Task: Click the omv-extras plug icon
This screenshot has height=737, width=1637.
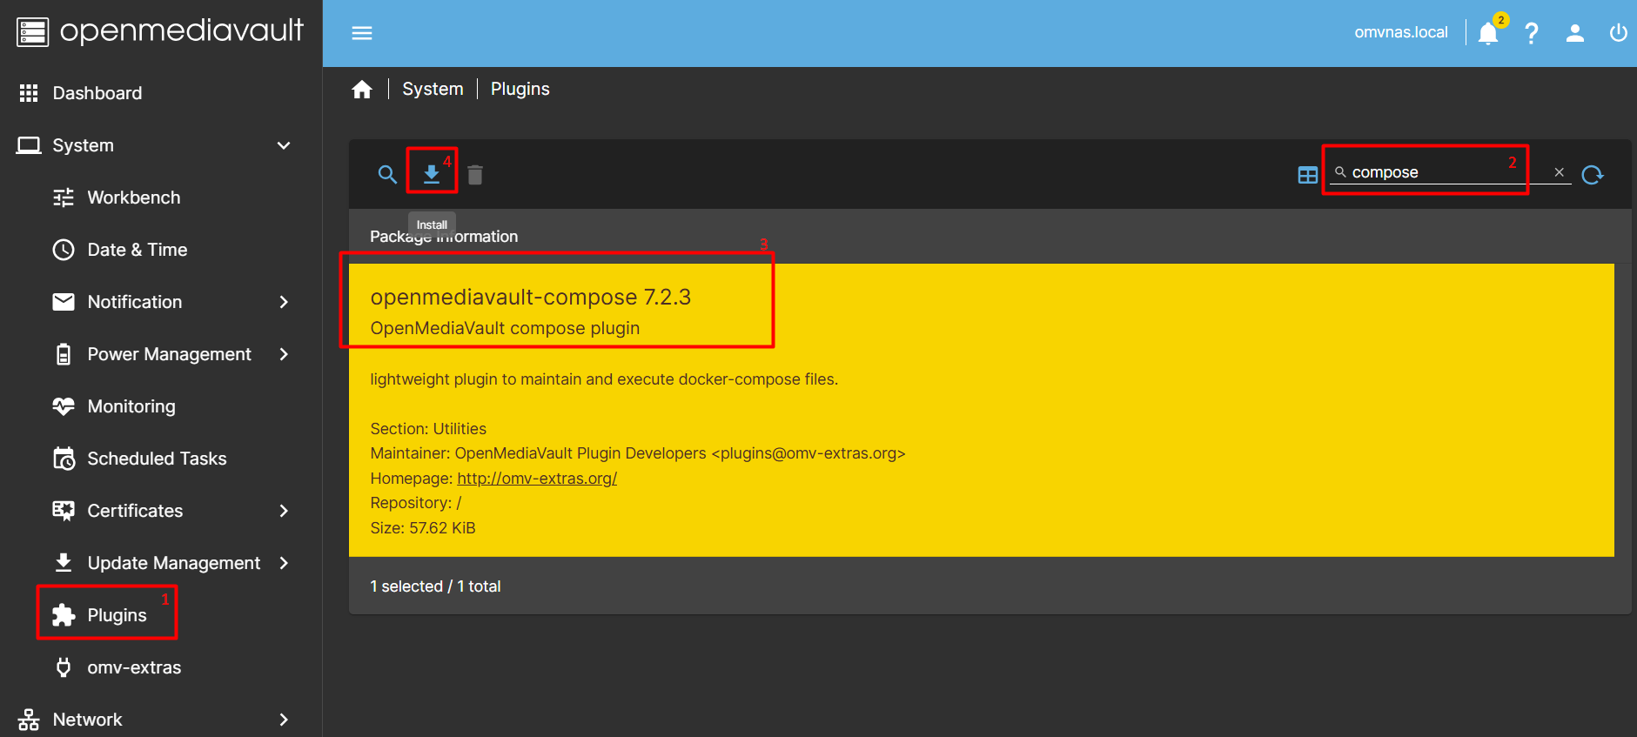Action: point(64,667)
